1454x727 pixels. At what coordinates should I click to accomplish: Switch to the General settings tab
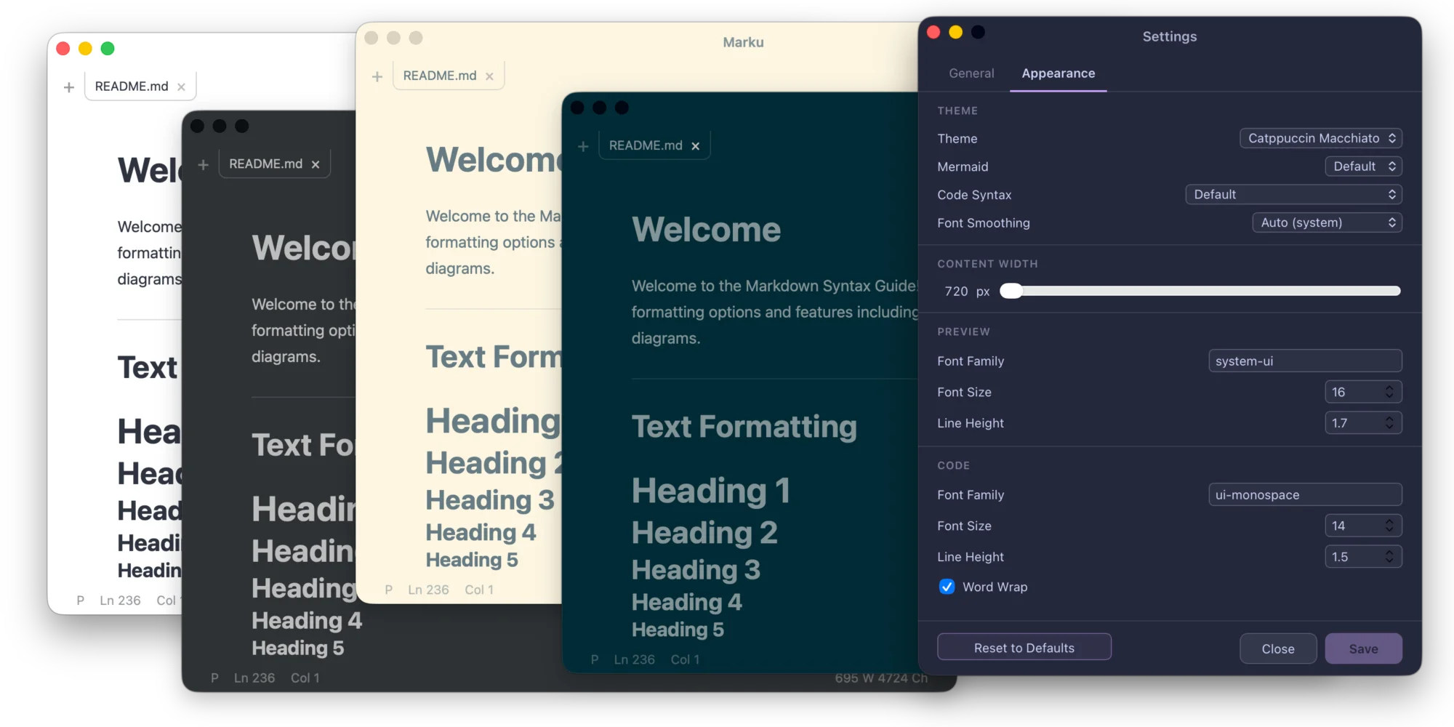(x=971, y=73)
